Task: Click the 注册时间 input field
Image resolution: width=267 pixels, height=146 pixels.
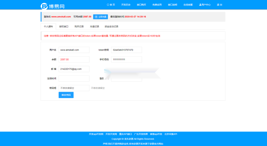Action: 74,79
